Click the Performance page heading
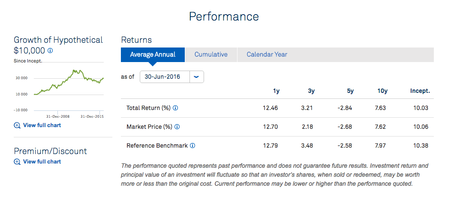The height and width of the screenshot is (205, 463). tap(224, 17)
